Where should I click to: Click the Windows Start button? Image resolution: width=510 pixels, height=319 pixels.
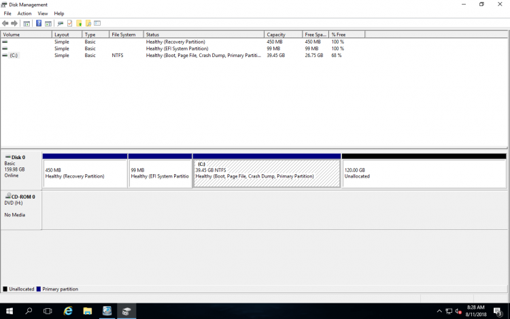(x=10, y=311)
